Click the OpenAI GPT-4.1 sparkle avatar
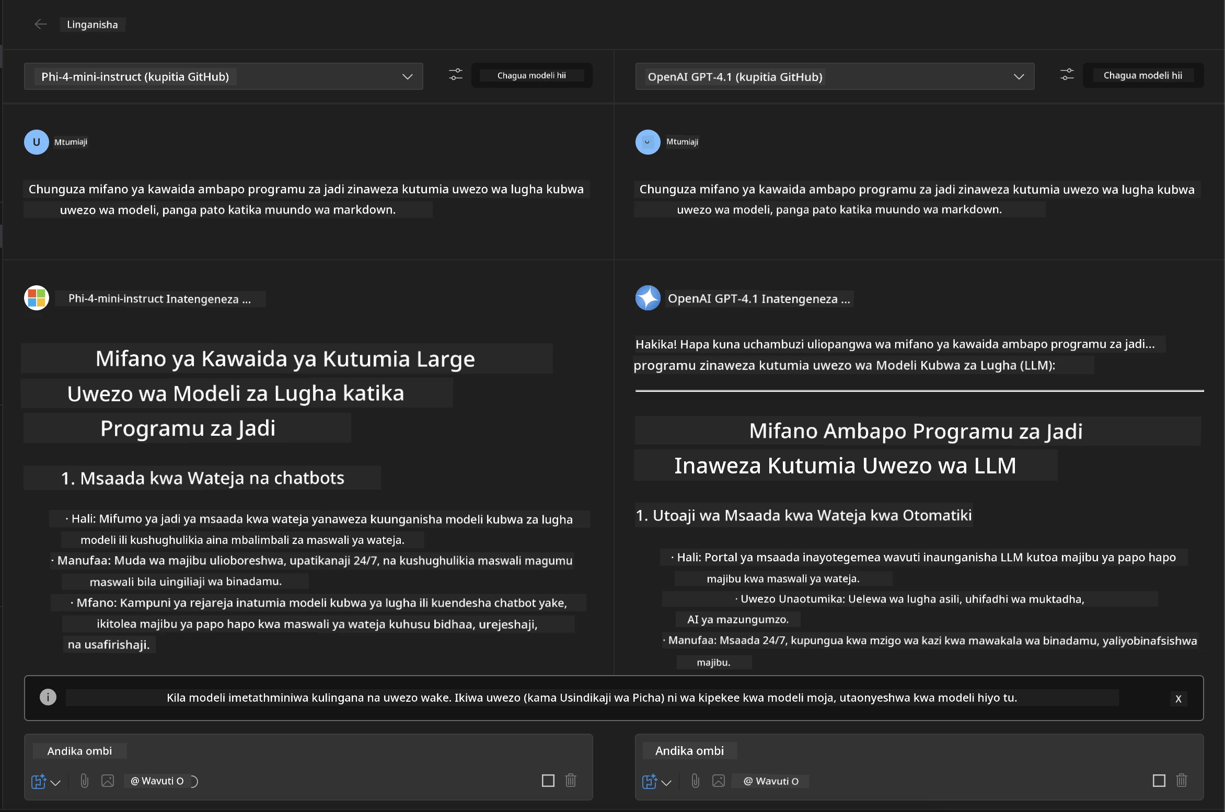 648,298
